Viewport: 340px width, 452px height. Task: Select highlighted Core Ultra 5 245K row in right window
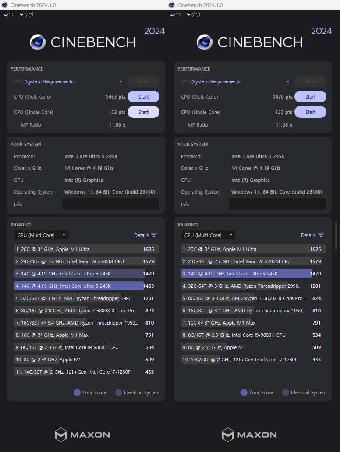254,274
